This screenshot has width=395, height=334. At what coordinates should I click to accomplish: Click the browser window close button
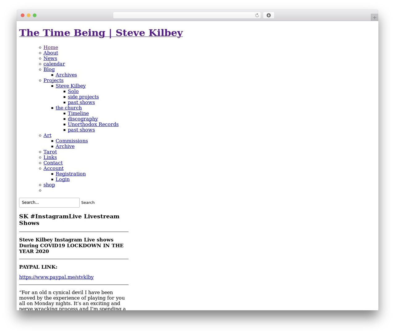(x=23, y=15)
